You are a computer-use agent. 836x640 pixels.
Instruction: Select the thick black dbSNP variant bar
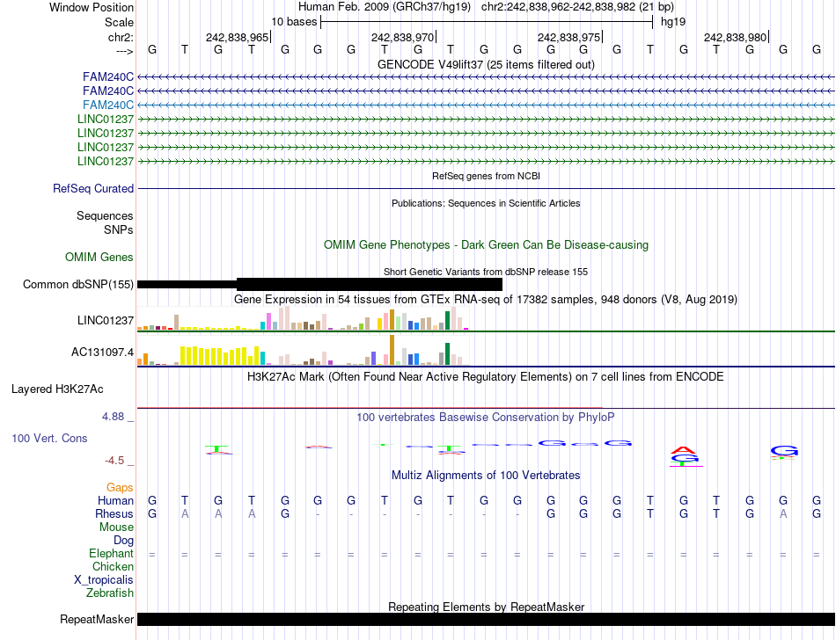pos(370,284)
